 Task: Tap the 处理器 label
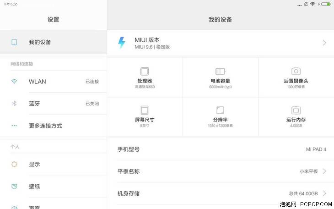[x=145, y=81]
